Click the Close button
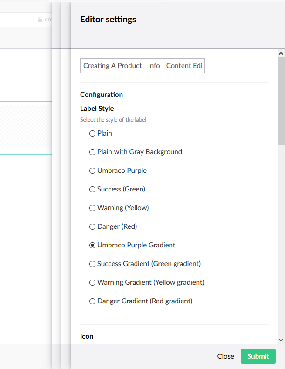285x369 pixels. (225, 356)
